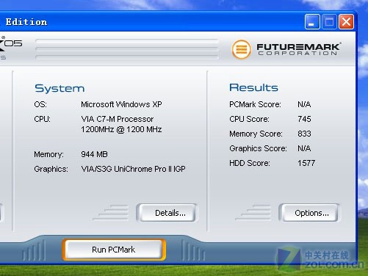Click the 'Graphics Score:' label

(258, 148)
